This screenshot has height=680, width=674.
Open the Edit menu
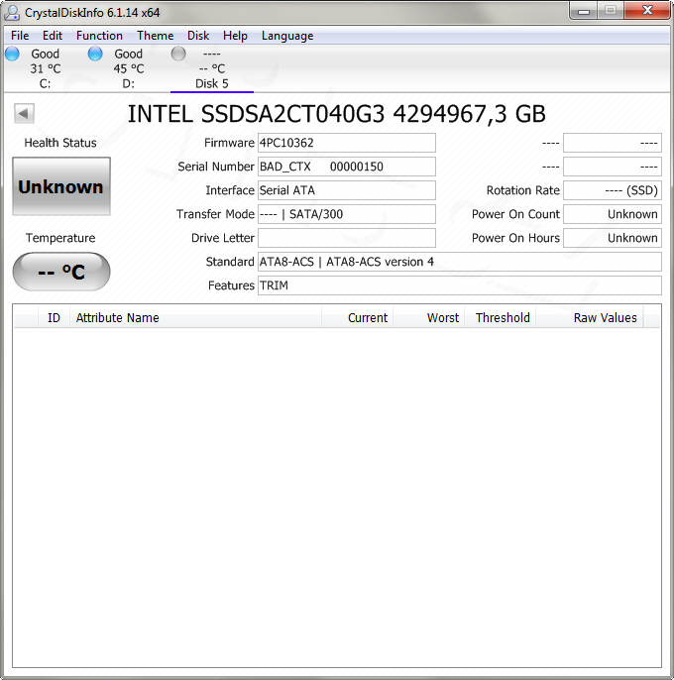click(53, 36)
